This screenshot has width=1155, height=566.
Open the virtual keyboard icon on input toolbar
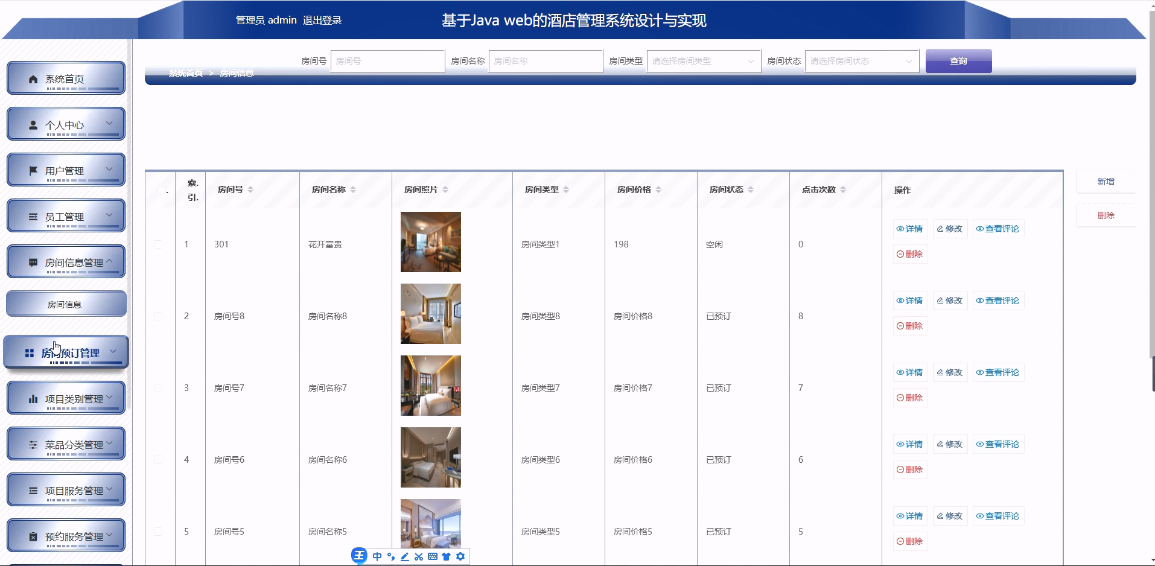432,556
